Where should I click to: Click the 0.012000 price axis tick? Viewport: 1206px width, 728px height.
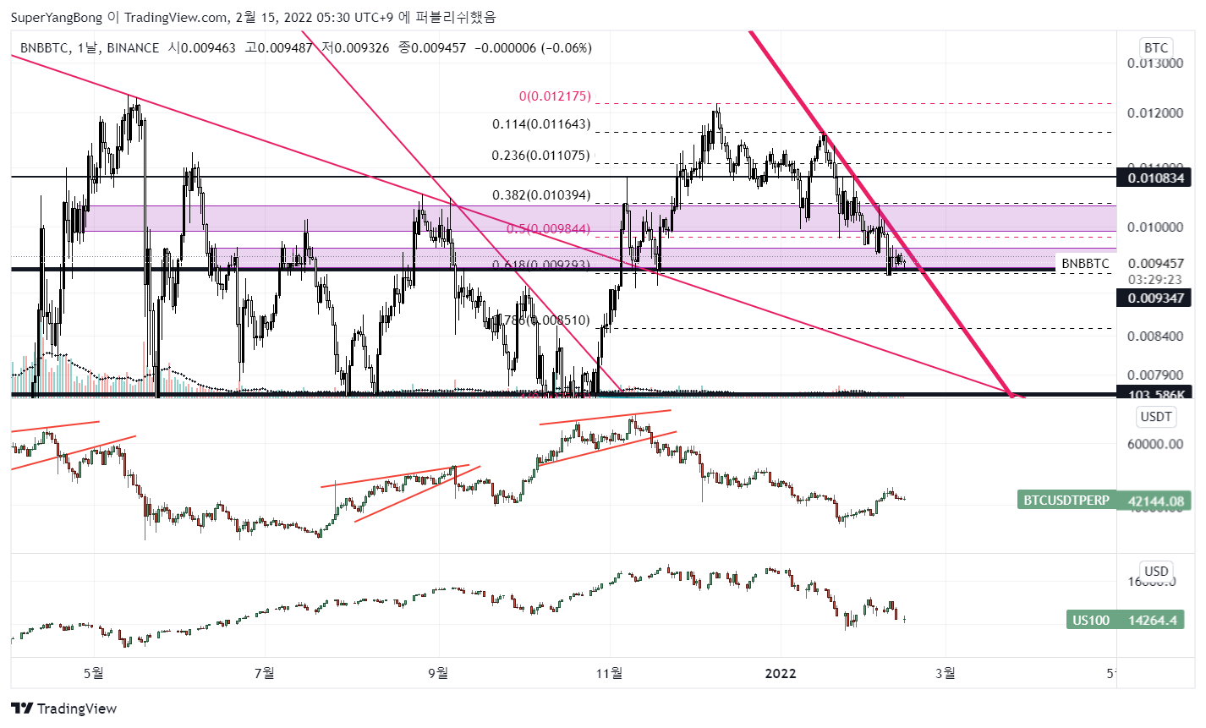coord(1155,114)
